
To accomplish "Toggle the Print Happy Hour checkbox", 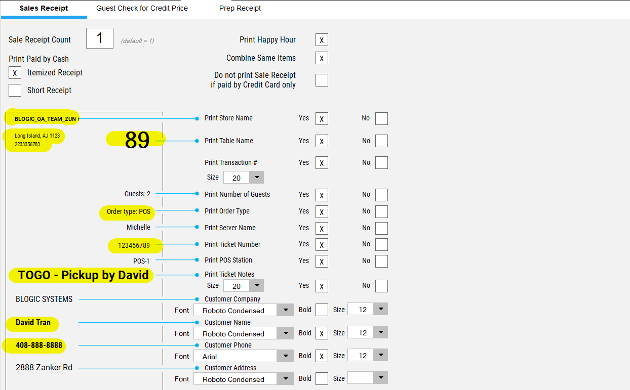I will [322, 40].
